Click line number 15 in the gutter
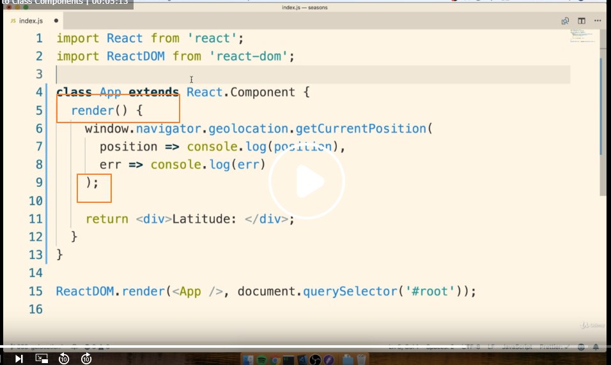Image resolution: width=611 pixels, height=365 pixels. [35, 291]
